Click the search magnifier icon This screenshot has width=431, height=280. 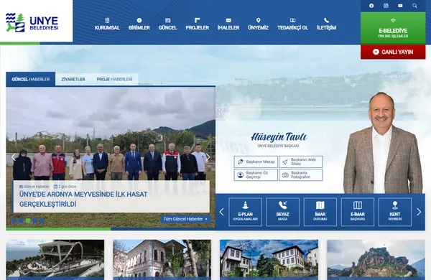click(414, 6)
